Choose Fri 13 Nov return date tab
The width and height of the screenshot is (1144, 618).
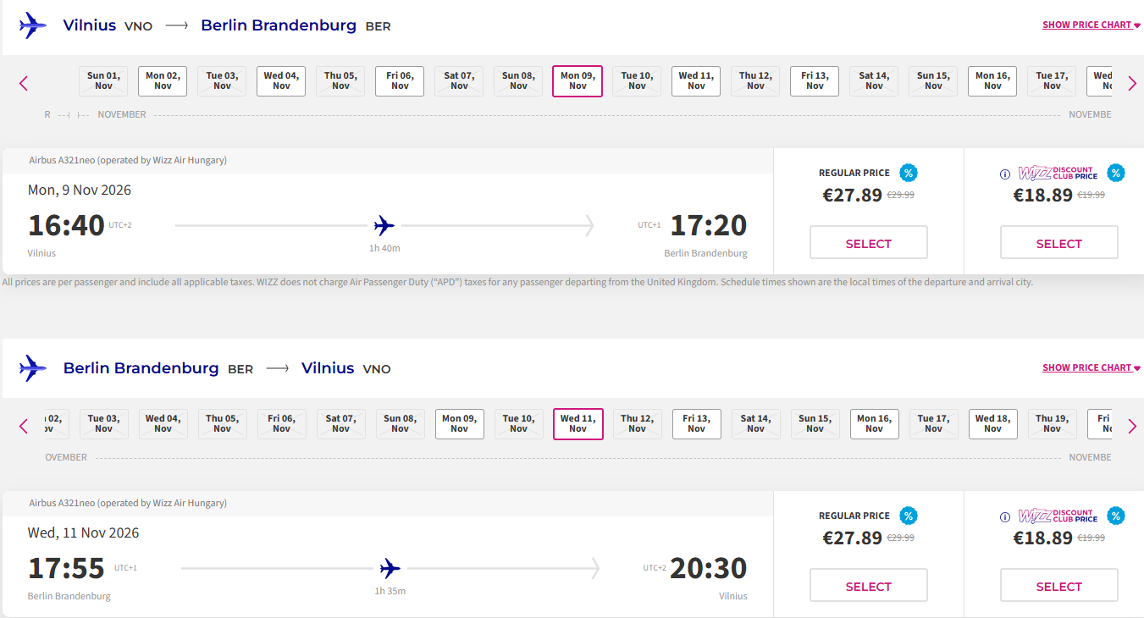(696, 424)
